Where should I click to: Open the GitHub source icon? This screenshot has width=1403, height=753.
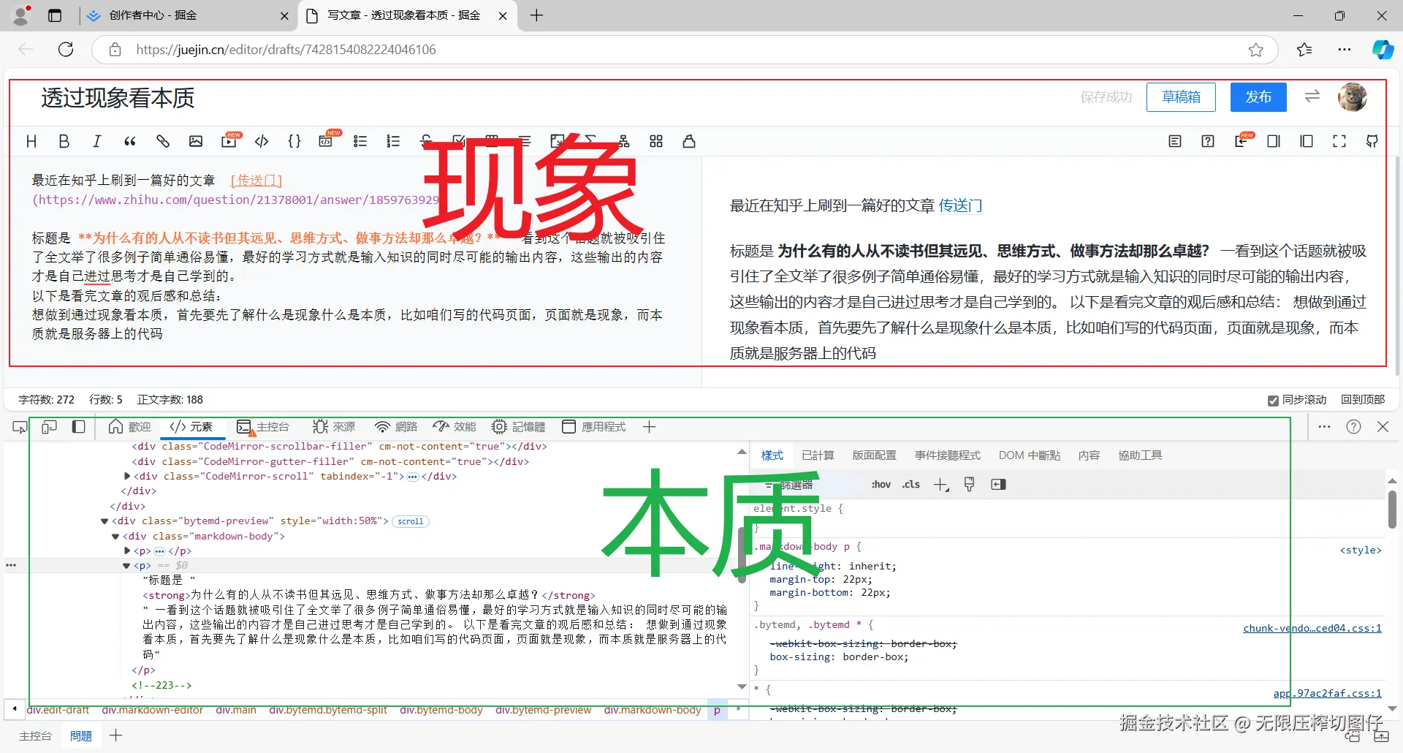(1372, 141)
